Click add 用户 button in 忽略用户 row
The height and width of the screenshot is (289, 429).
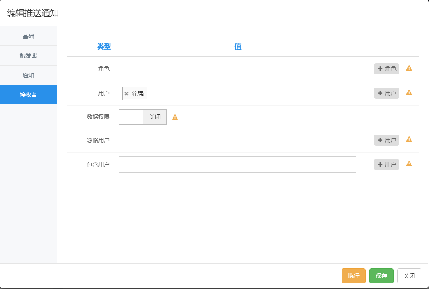386,140
